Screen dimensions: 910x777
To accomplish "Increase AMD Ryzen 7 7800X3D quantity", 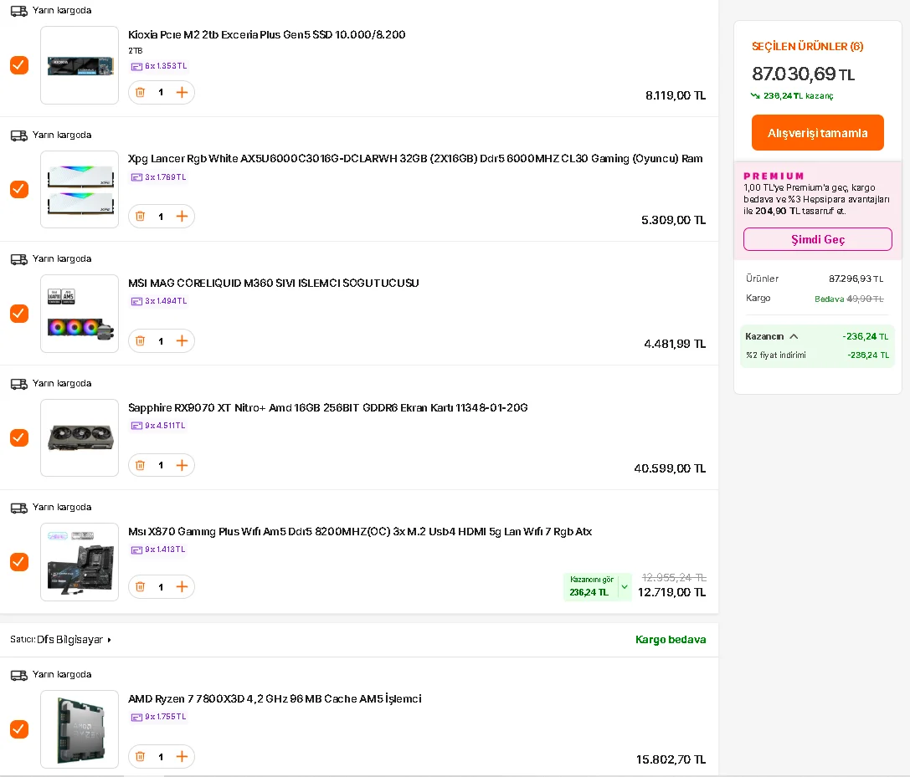I will point(182,757).
